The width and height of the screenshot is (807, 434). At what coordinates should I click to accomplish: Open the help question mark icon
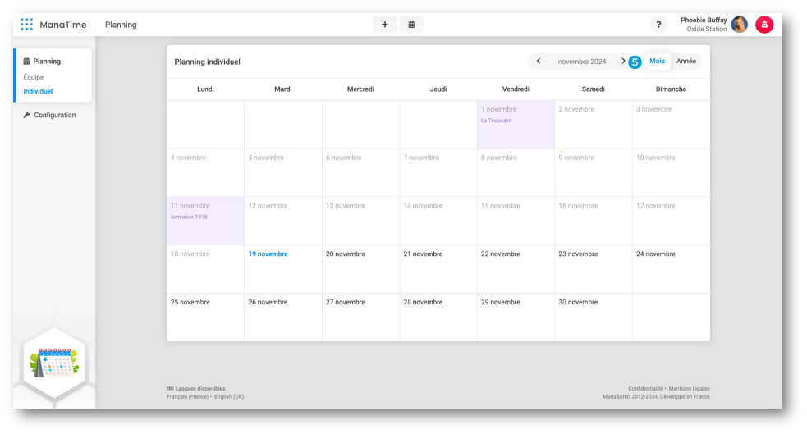pyautogui.click(x=658, y=25)
